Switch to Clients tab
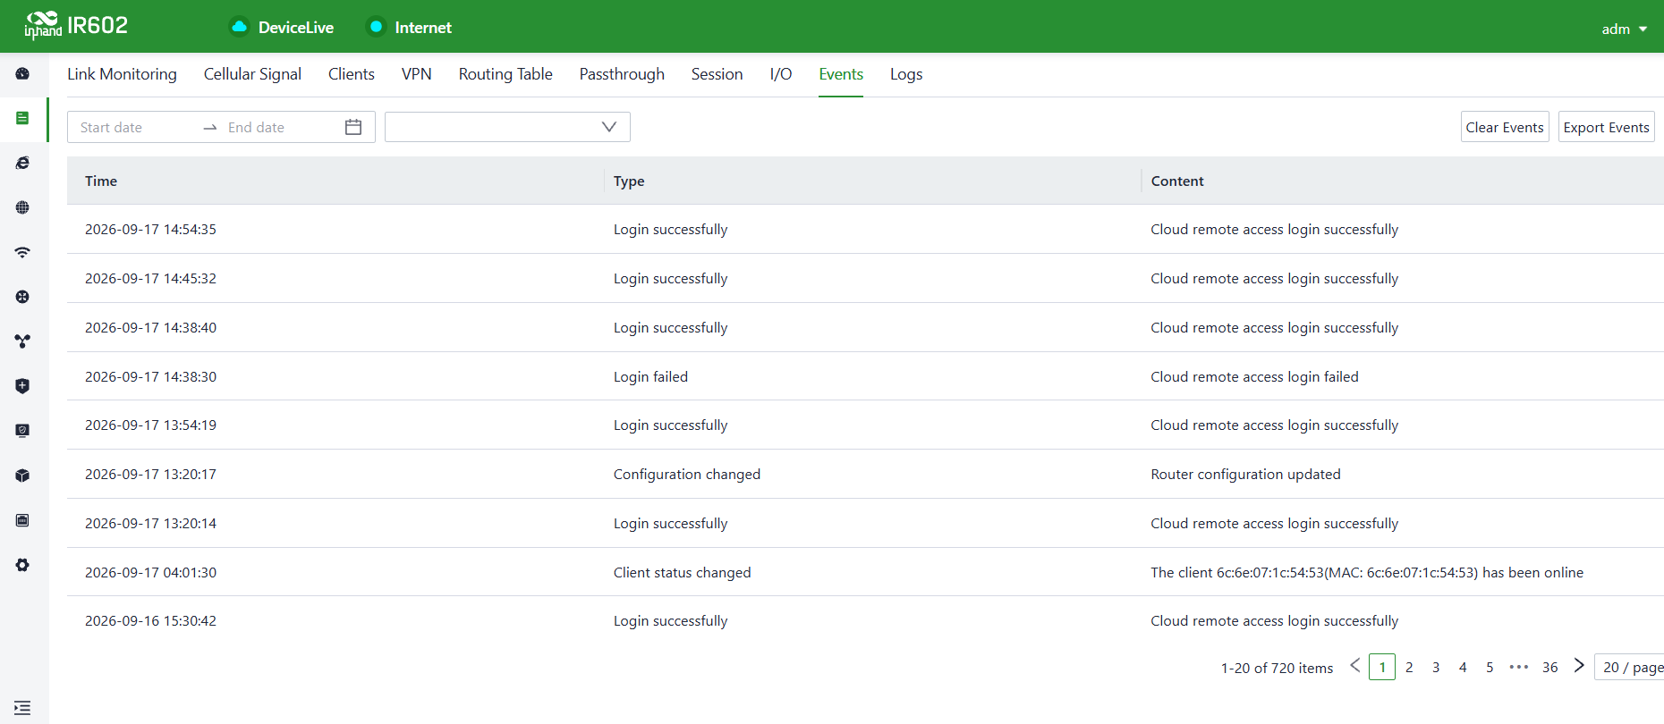 coord(351,74)
